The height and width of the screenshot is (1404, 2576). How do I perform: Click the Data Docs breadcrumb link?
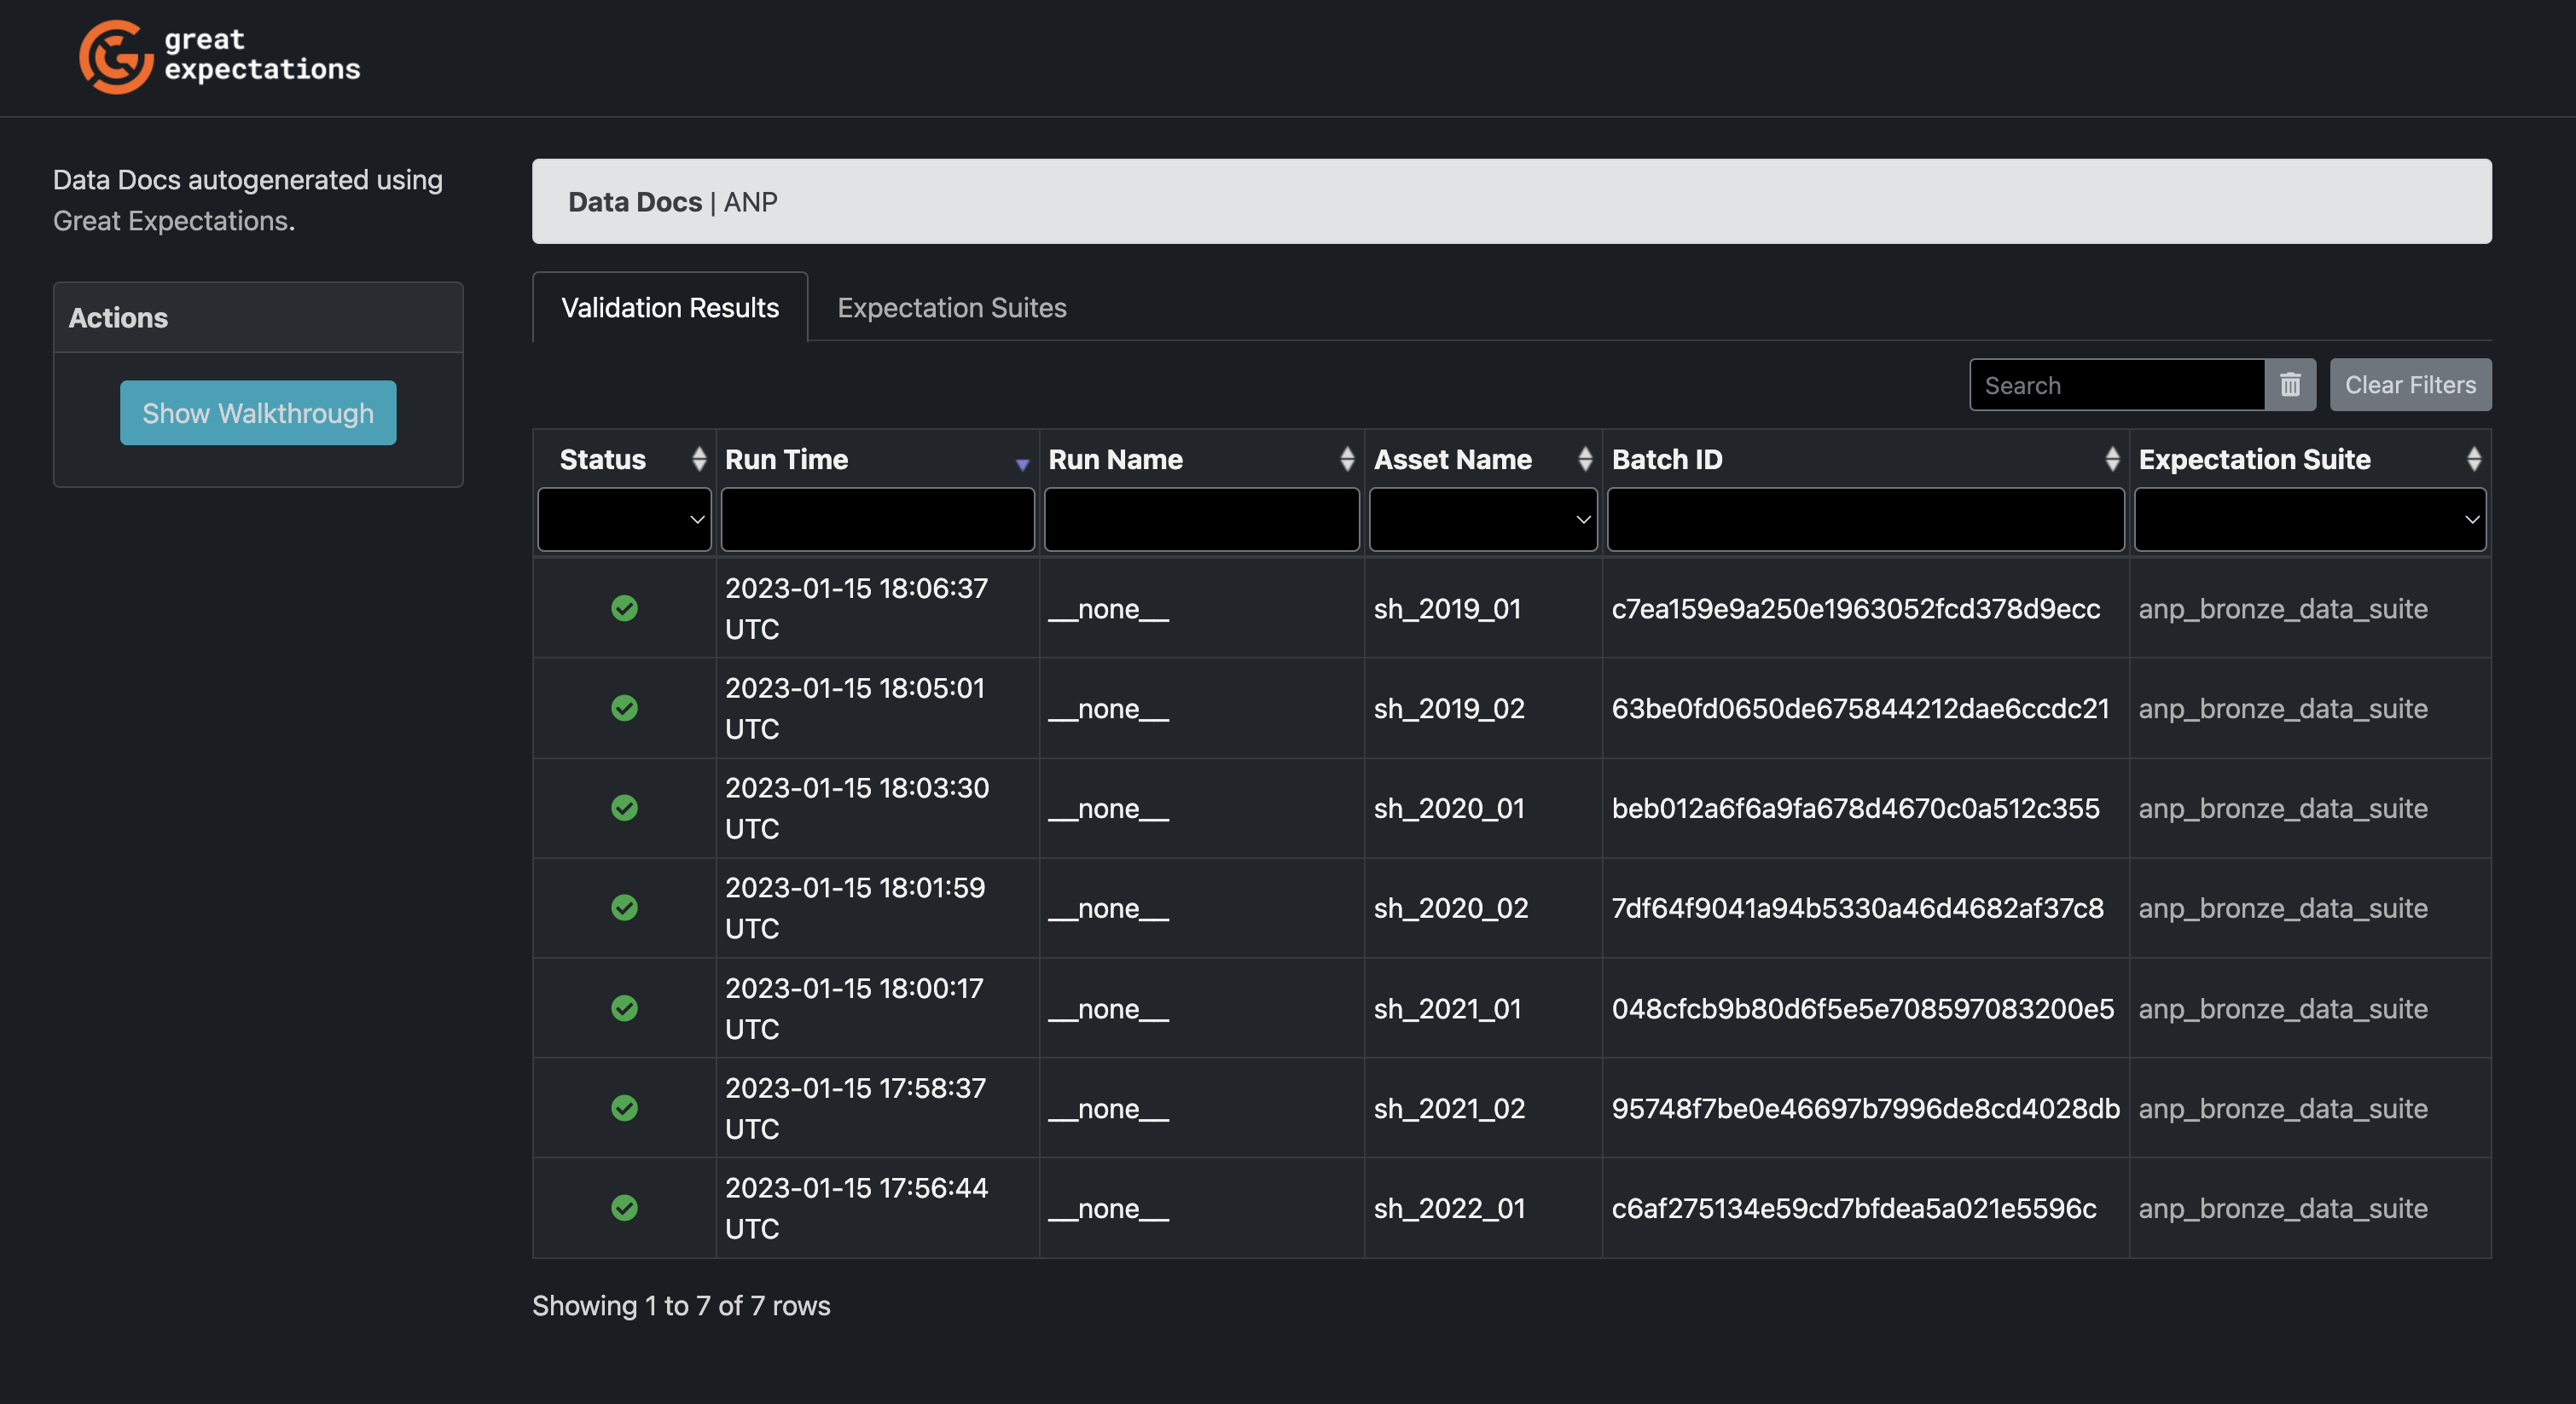(635, 202)
